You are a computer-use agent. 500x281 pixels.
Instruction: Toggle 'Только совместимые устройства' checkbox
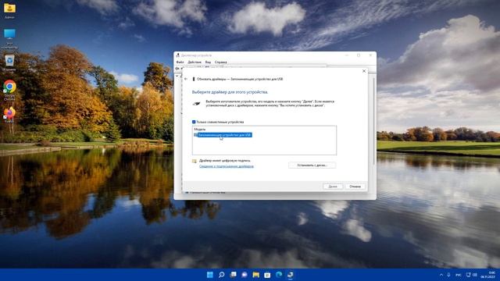pyautogui.click(x=194, y=122)
